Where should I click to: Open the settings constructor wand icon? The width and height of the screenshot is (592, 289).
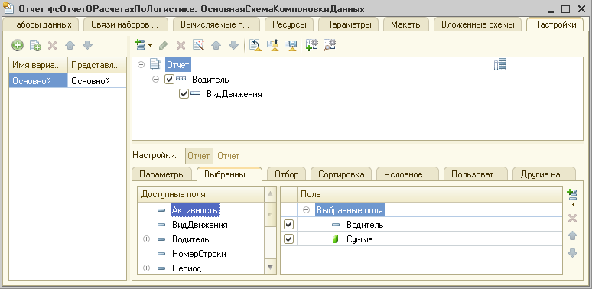tap(198, 45)
